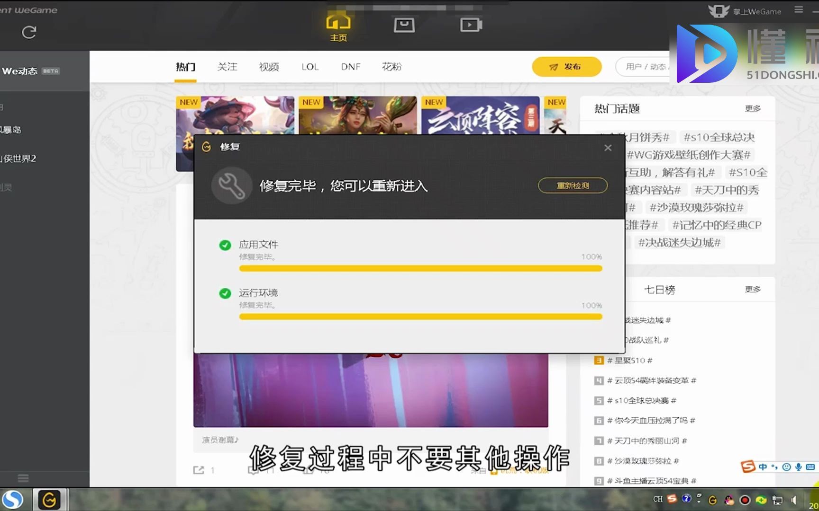Open the first NEW Teemo banner thumbnail
Screen dimensions: 819x511
235,115
